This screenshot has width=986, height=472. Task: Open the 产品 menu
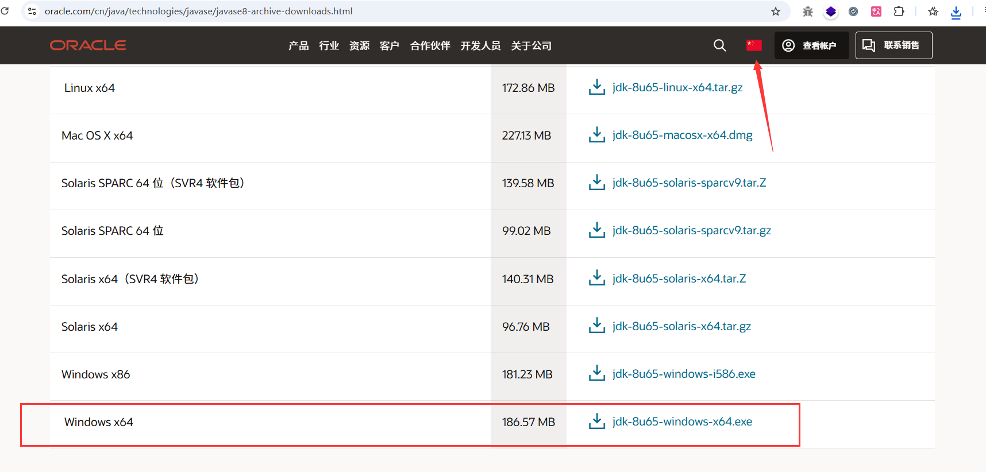[299, 46]
